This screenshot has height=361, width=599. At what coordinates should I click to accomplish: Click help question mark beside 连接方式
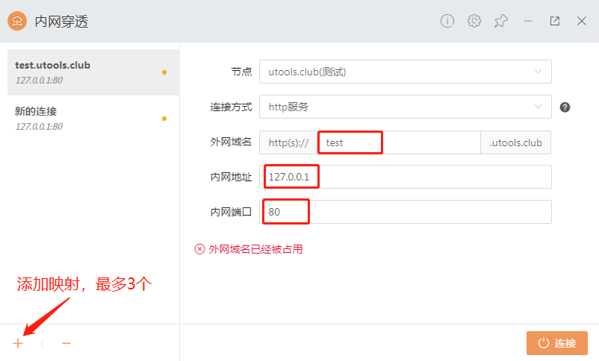coord(565,107)
